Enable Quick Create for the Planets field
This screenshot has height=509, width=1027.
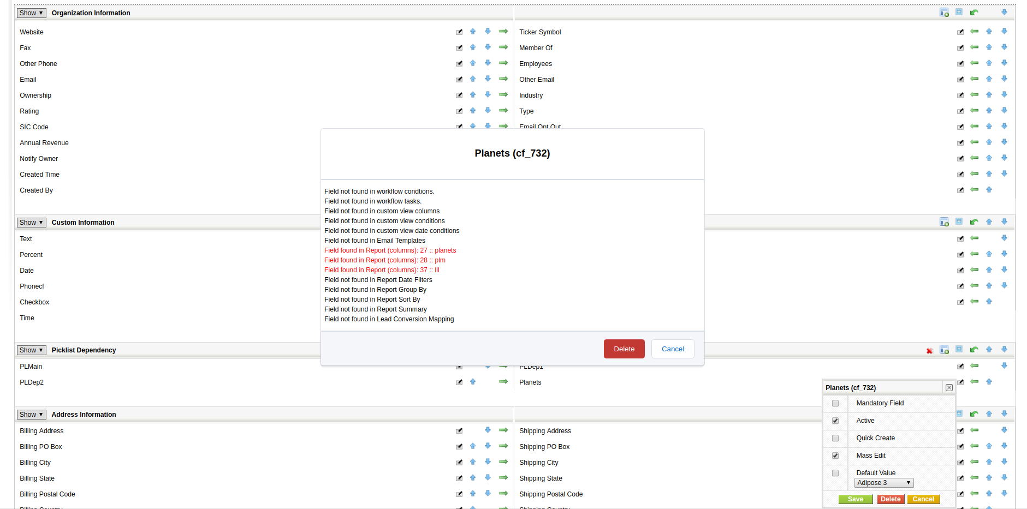tap(835, 438)
